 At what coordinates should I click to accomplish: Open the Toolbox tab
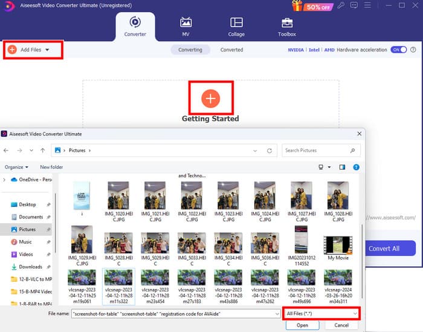point(287,27)
